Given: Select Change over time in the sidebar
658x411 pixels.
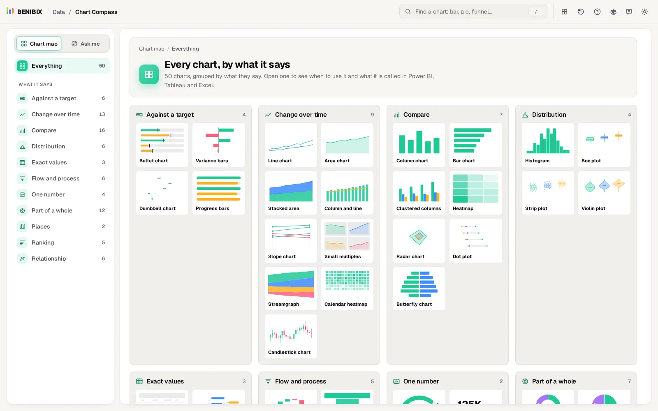Looking at the screenshot, I should (x=62, y=114).
